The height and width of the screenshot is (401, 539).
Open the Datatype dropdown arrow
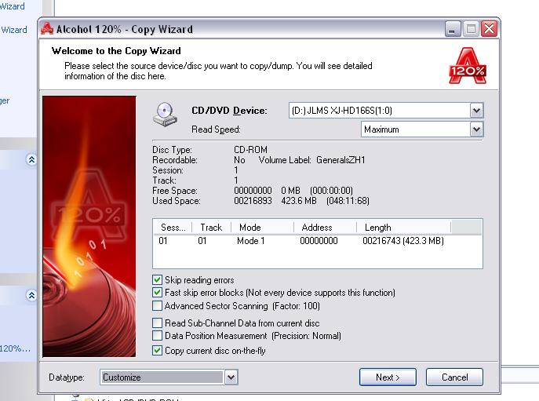pyautogui.click(x=231, y=377)
